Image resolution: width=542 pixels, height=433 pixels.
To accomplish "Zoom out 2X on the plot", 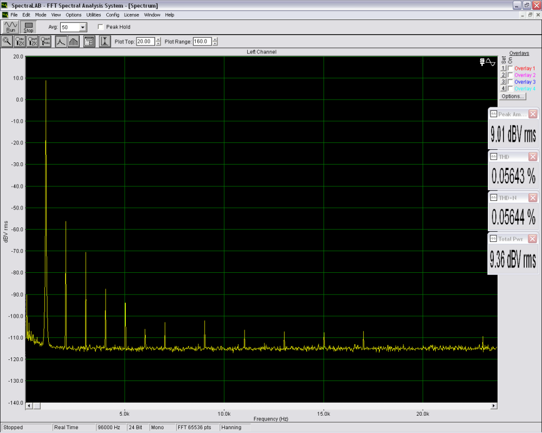I will pos(33,42).
